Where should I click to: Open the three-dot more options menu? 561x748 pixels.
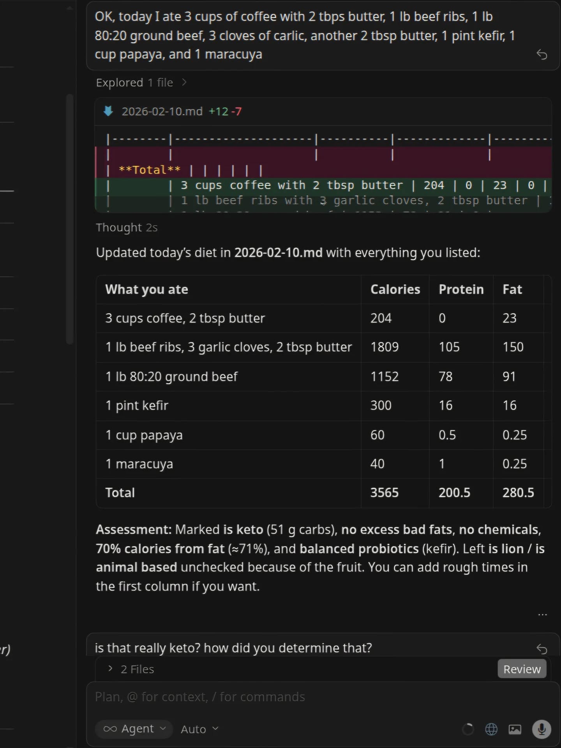click(542, 615)
